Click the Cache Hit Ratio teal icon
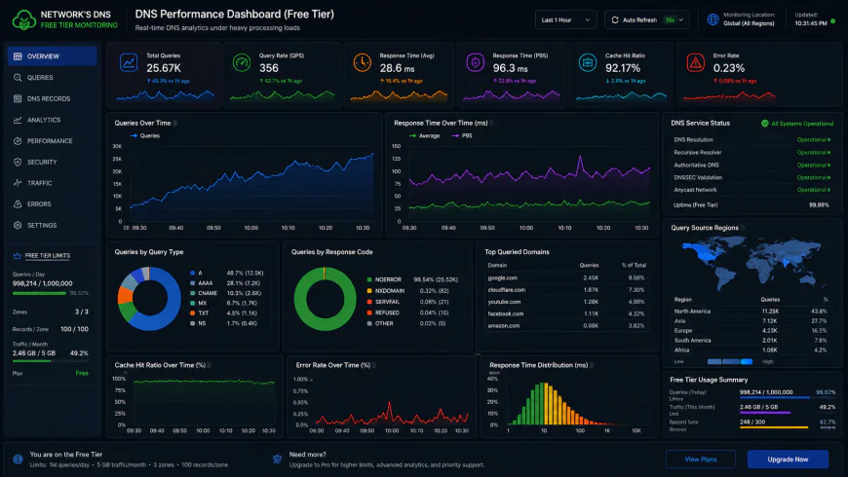The image size is (848, 477). 588,62
